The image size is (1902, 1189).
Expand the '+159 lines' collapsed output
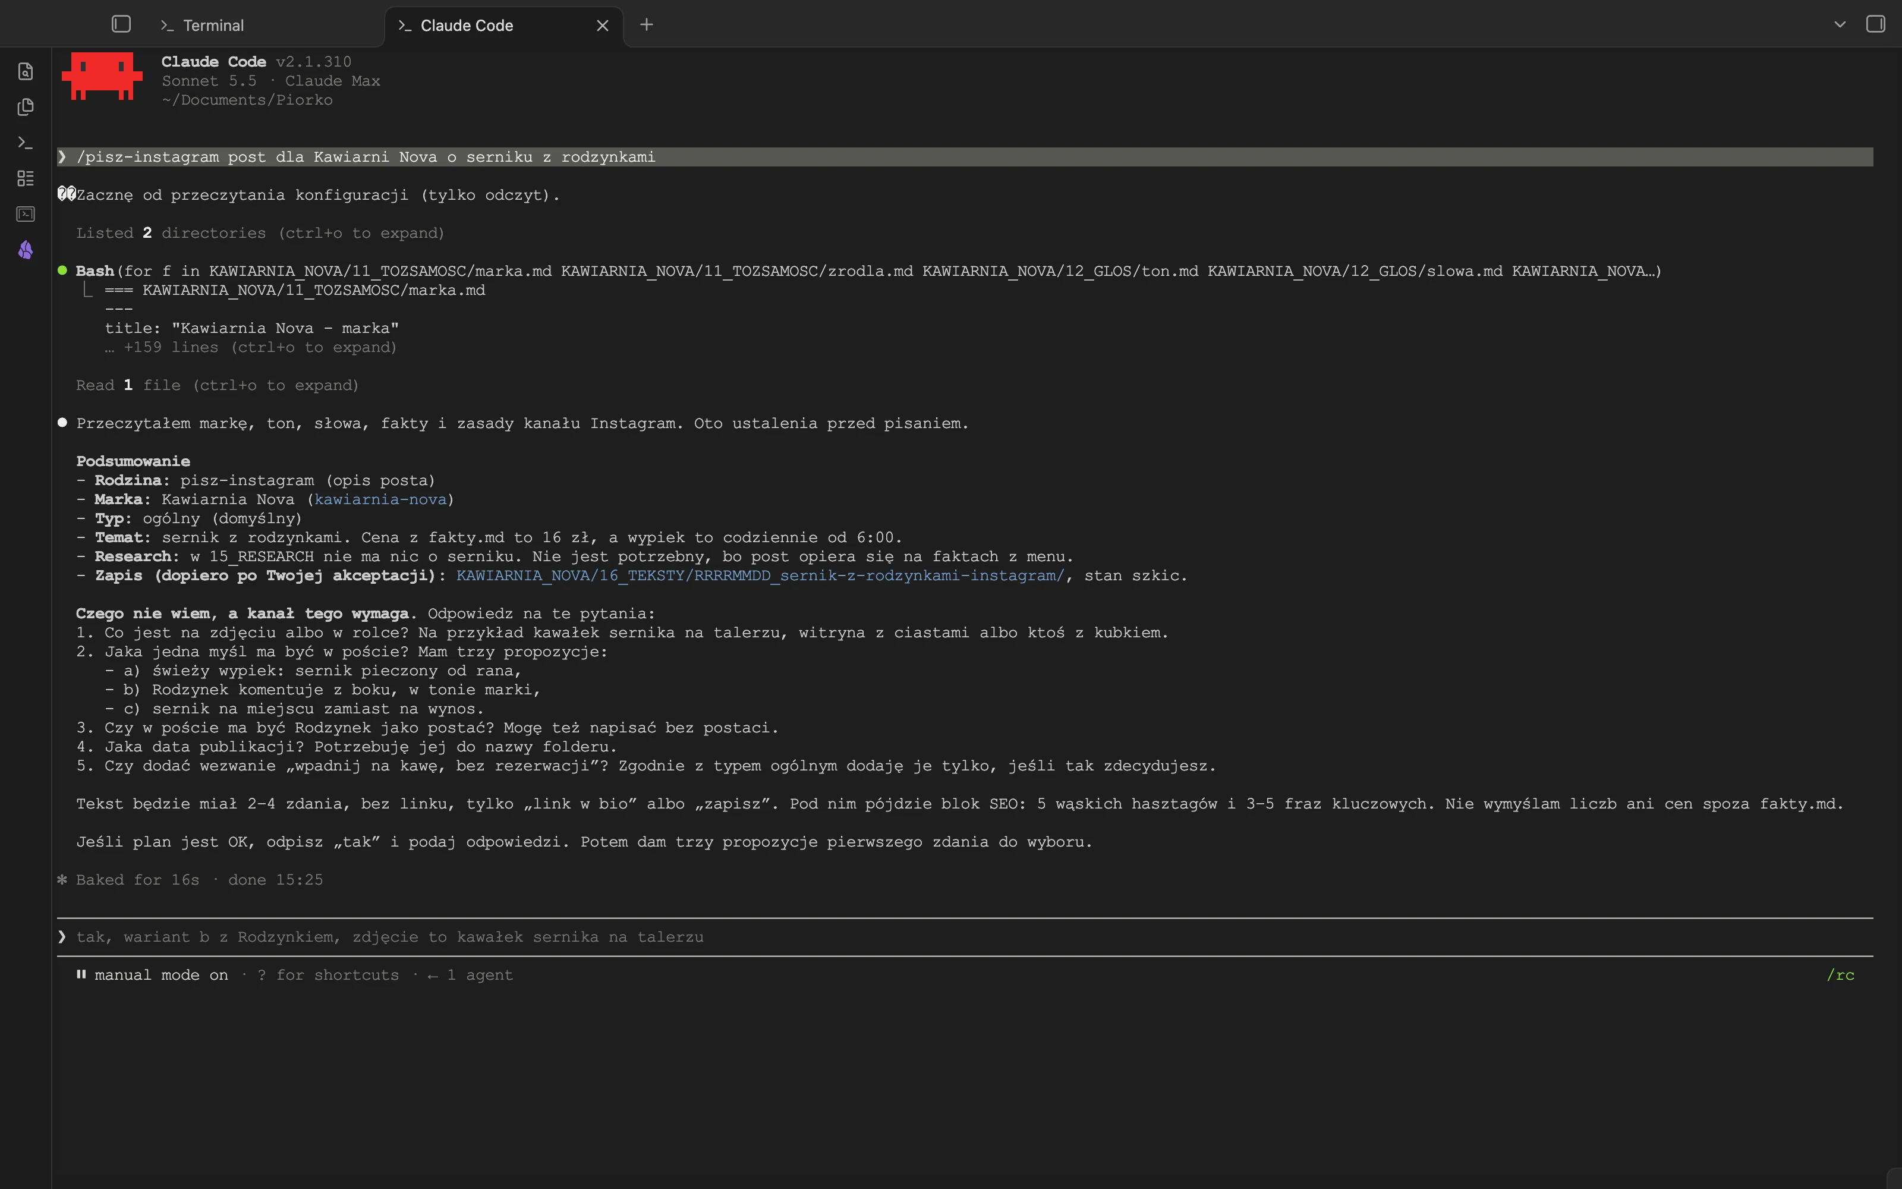pyautogui.click(x=251, y=348)
